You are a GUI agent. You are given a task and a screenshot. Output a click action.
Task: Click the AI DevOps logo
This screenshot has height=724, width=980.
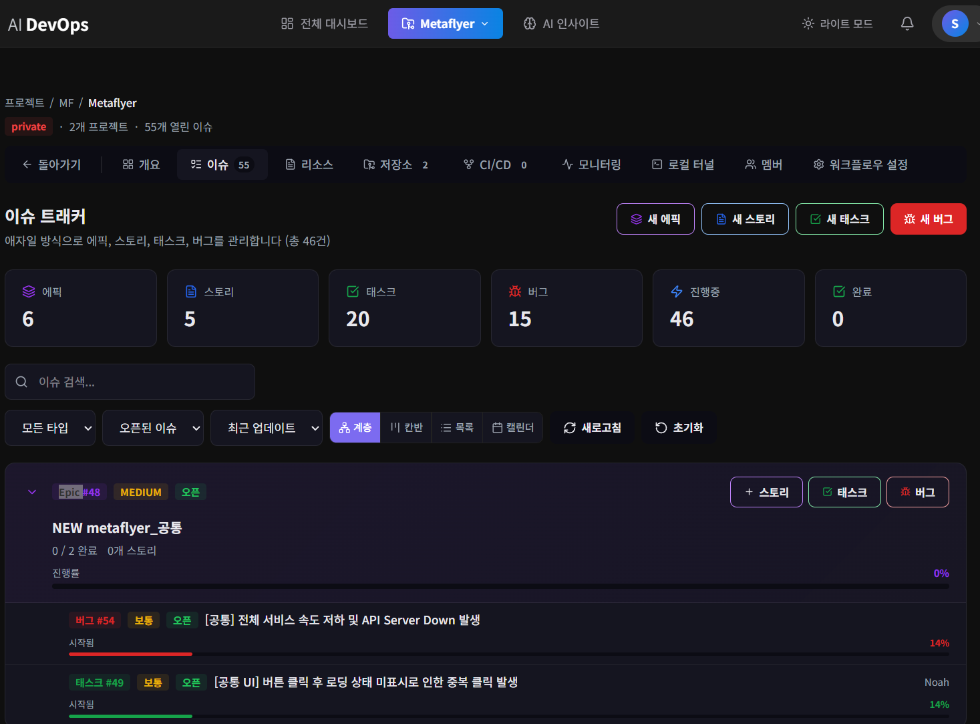pos(48,25)
